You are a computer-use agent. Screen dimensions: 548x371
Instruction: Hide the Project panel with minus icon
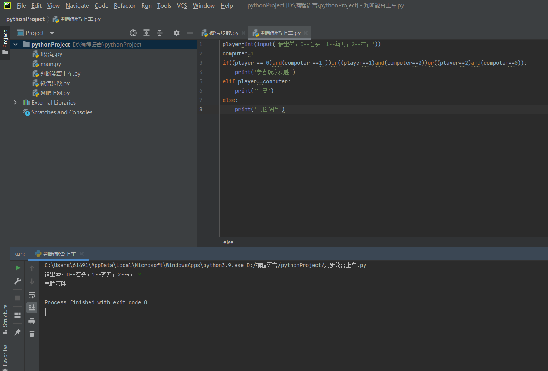190,33
